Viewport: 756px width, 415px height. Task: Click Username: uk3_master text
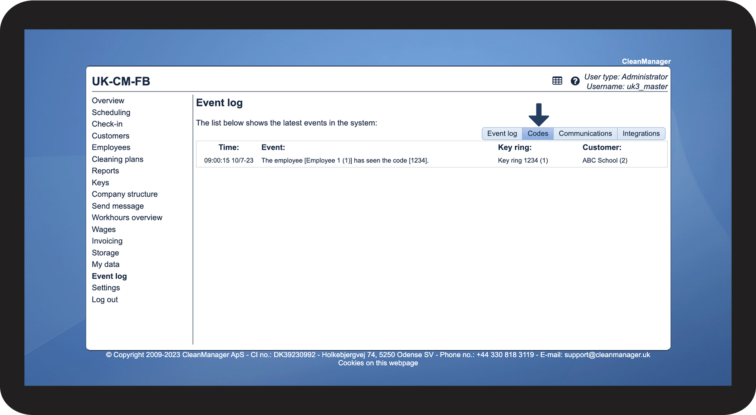tap(627, 87)
